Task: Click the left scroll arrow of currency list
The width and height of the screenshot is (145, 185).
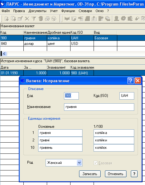Action: [x=4, y=54]
